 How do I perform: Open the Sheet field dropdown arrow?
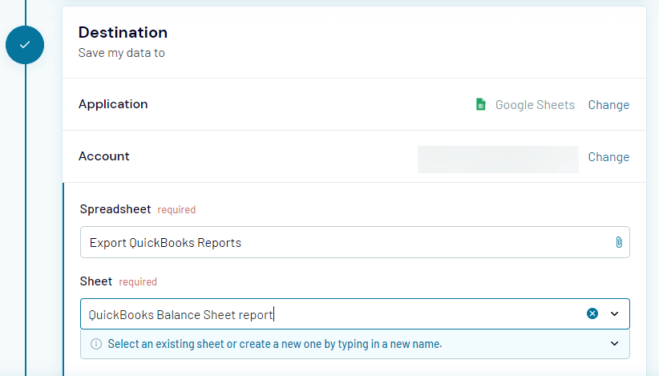[614, 313]
